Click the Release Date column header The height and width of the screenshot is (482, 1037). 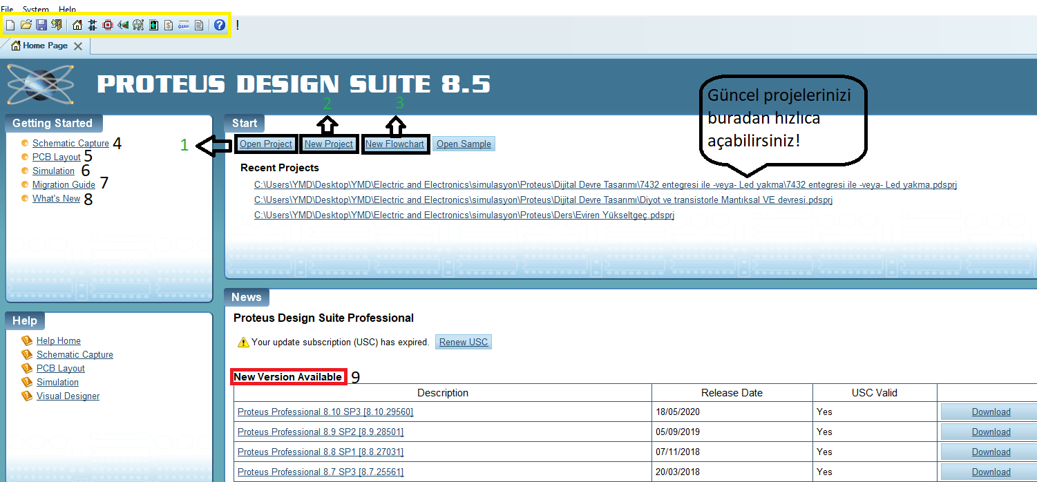pyautogui.click(x=732, y=393)
